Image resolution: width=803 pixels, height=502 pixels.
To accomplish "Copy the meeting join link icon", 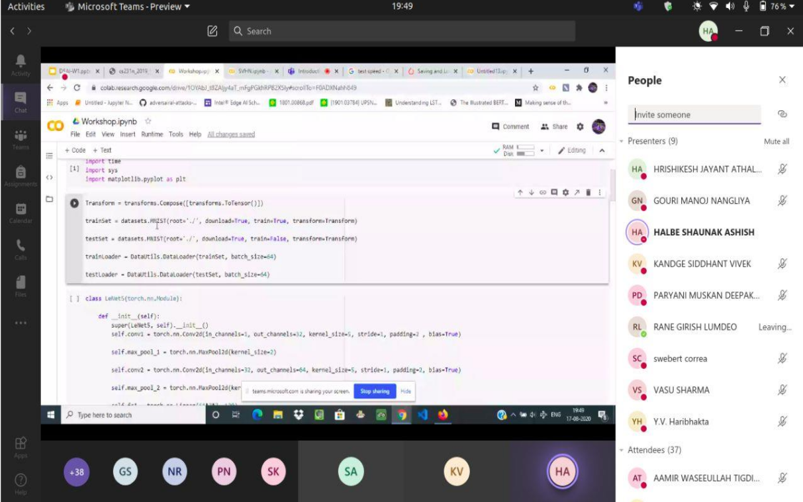I will pyautogui.click(x=782, y=114).
